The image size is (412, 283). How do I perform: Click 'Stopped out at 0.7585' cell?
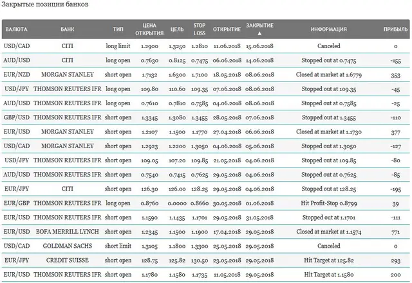click(x=329, y=103)
